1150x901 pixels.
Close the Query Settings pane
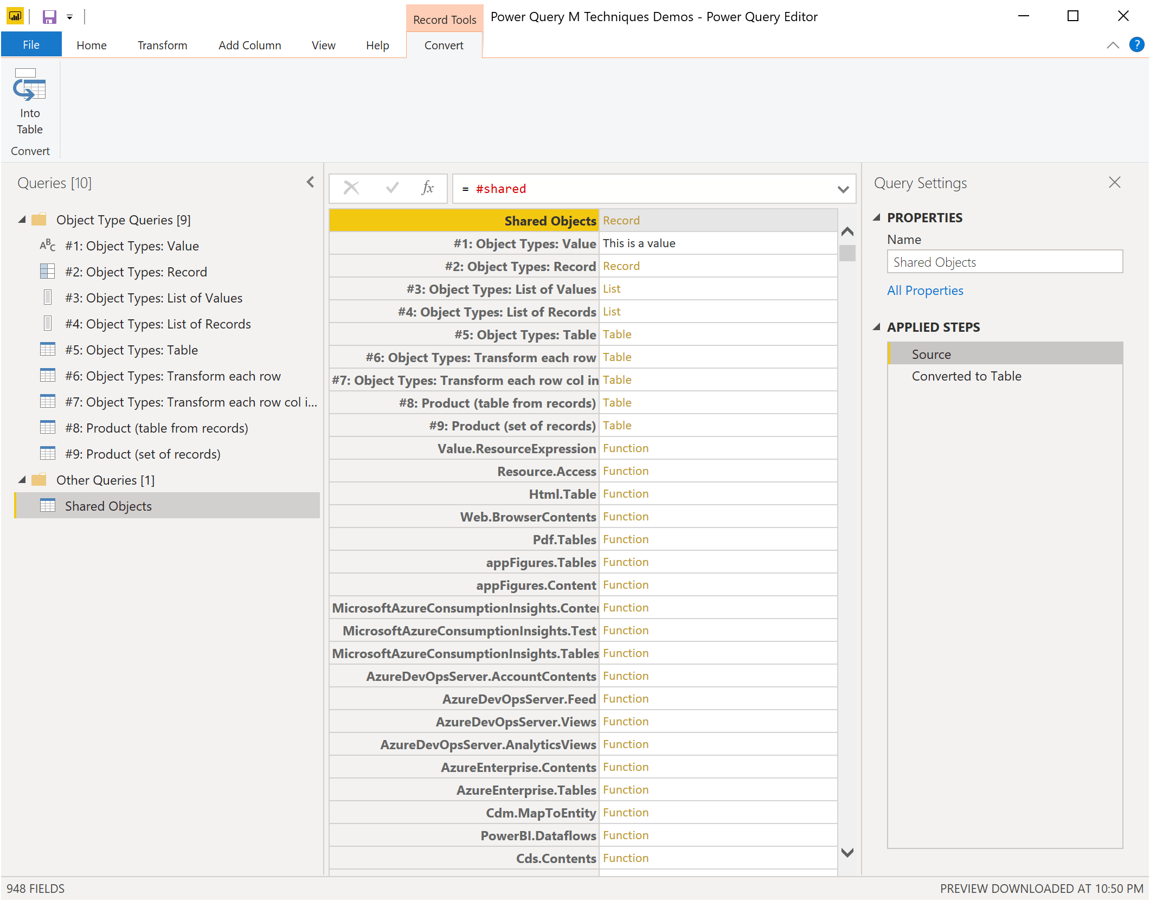(x=1114, y=182)
